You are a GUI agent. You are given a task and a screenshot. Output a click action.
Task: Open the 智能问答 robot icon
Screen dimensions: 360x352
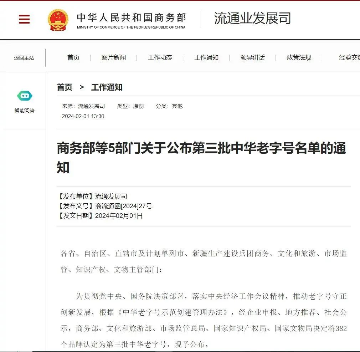[x=25, y=96]
